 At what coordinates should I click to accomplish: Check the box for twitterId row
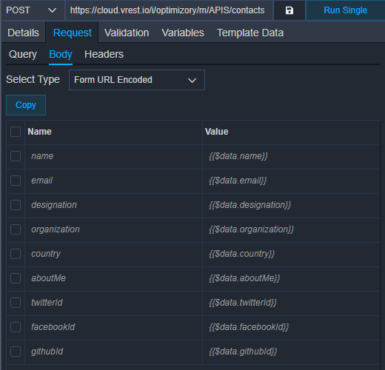point(16,303)
